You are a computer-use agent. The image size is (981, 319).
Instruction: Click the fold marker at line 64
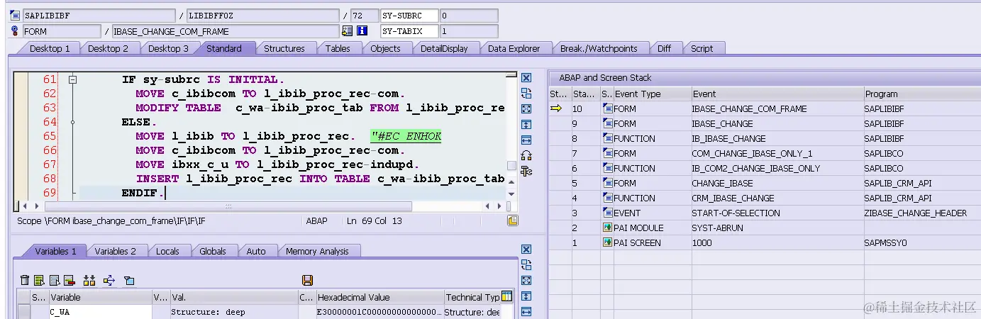(x=72, y=122)
